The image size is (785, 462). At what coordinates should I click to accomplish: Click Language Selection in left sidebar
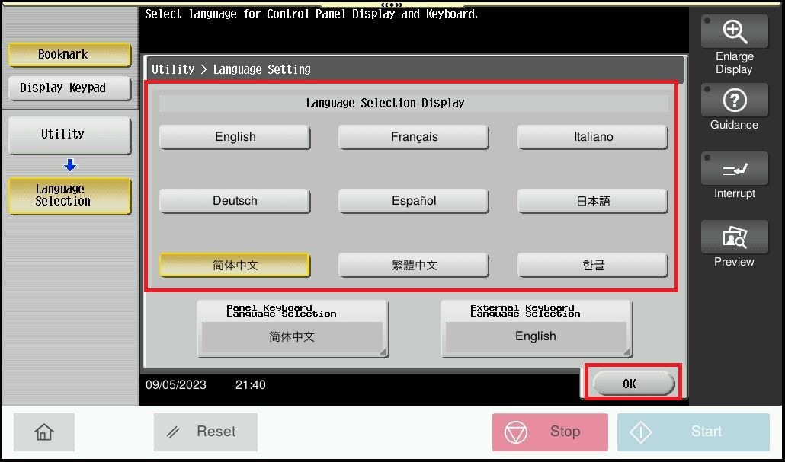(x=69, y=196)
